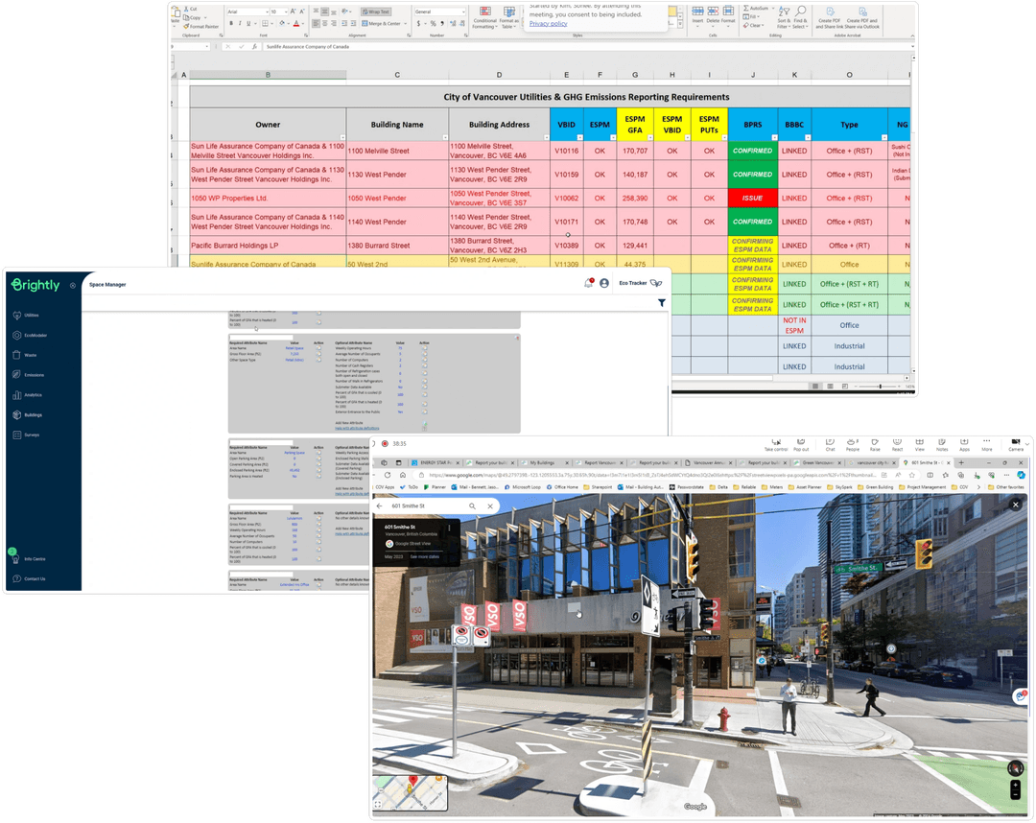Viewport: 1036px width, 823px height.
Task: Toggle Bold in Excel ribbon
Action: coord(231,23)
